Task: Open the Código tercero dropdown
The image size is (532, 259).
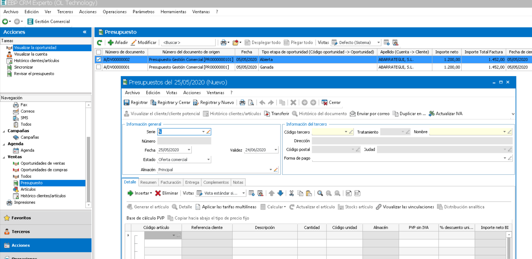Action: pos(346,132)
